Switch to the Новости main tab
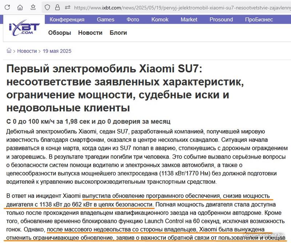 pos(90,33)
